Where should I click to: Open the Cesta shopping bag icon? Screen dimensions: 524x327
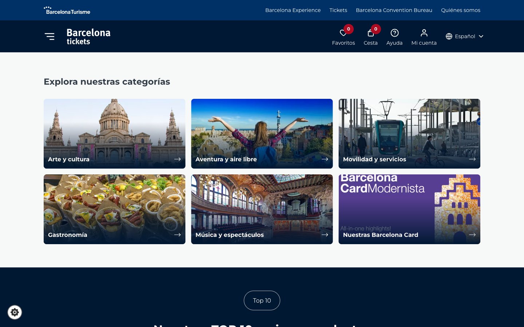click(x=370, y=33)
